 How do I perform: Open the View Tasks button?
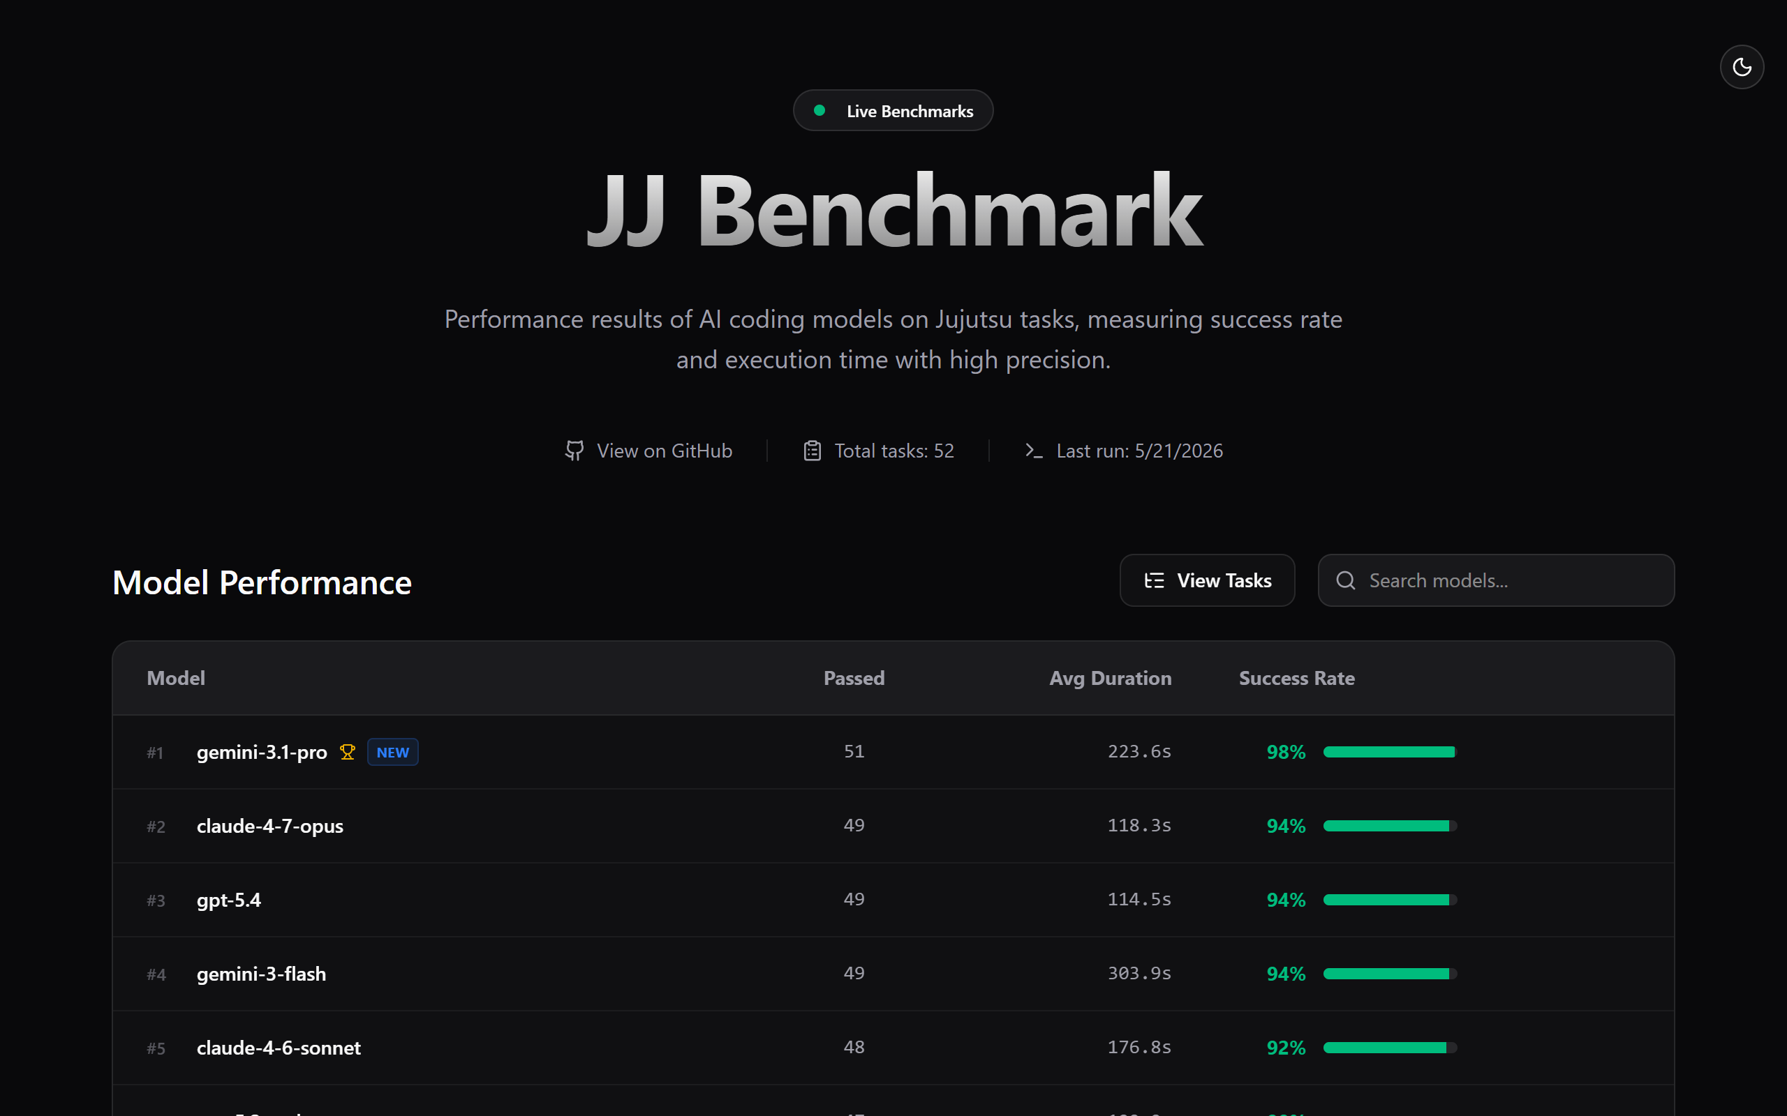pyautogui.click(x=1208, y=580)
